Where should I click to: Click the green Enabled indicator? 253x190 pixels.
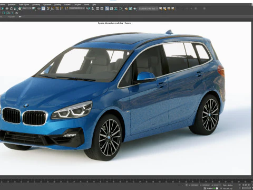pyautogui.click(x=214, y=188)
